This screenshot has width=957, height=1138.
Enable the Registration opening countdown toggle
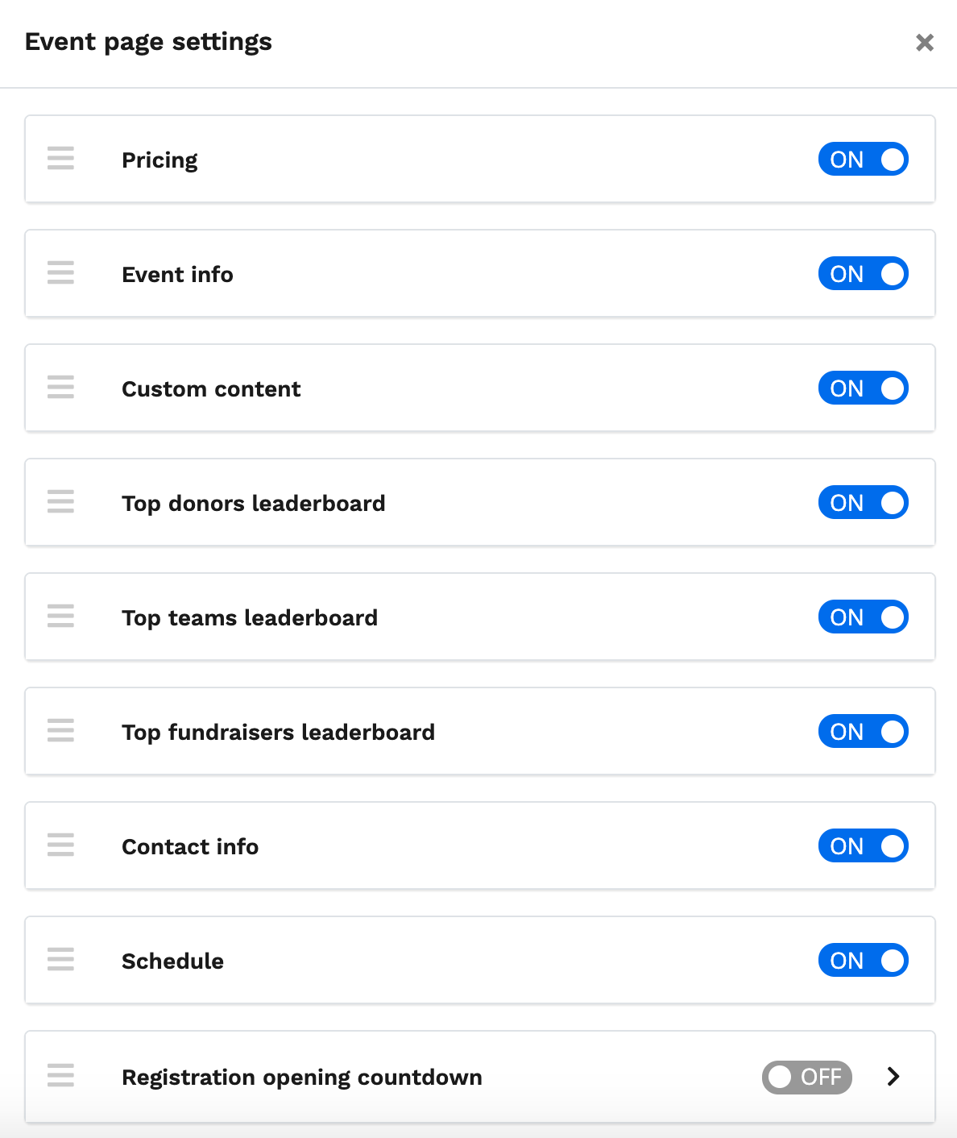(x=806, y=1077)
